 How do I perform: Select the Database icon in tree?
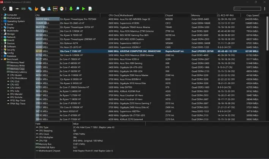click(x=5, y=56)
